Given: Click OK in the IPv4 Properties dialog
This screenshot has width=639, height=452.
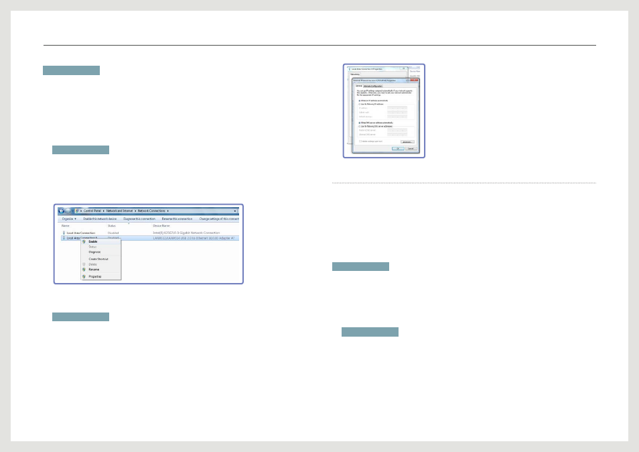Looking at the screenshot, I should 398,148.
